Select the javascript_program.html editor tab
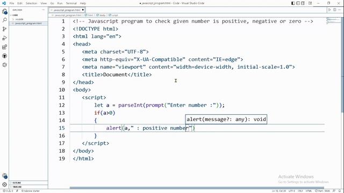 [x=67, y=10]
